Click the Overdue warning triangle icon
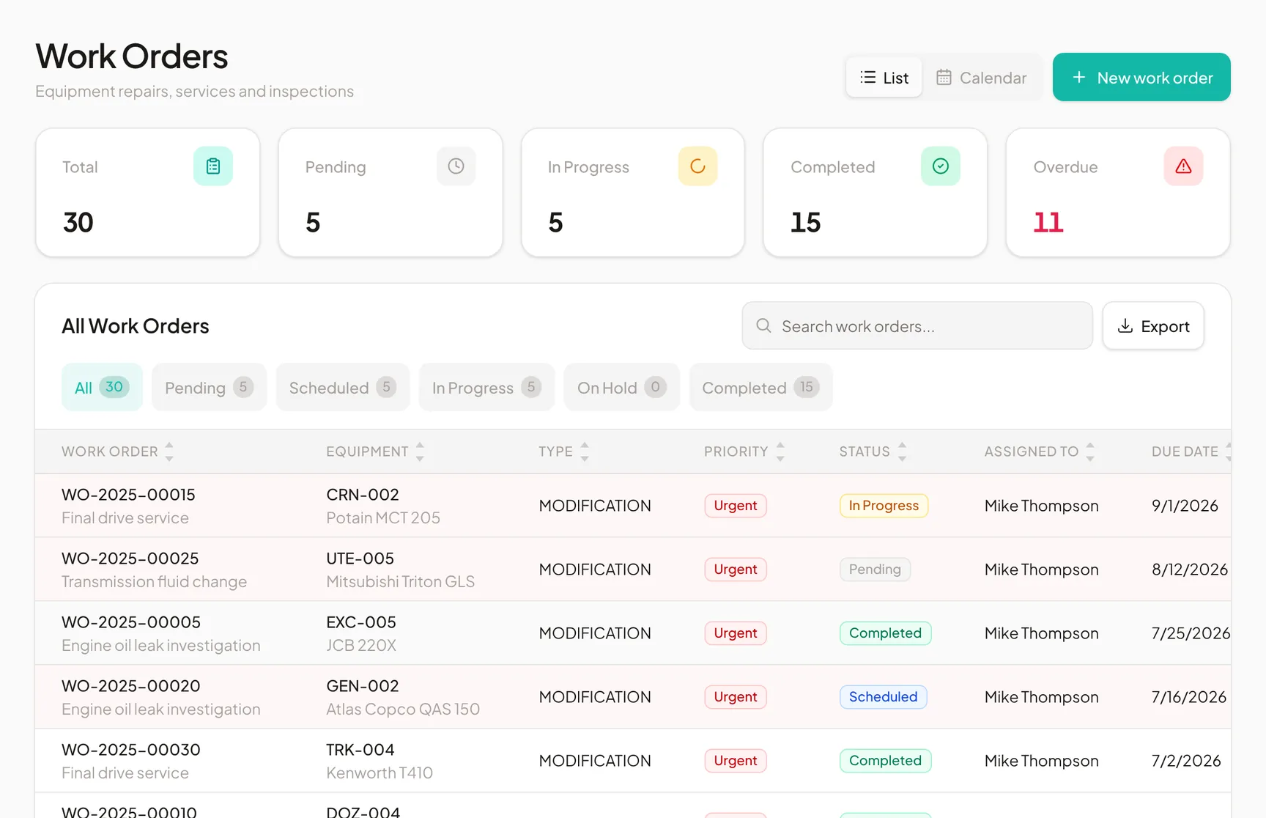The height and width of the screenshot is (818, 1266). click(1183, 166)
